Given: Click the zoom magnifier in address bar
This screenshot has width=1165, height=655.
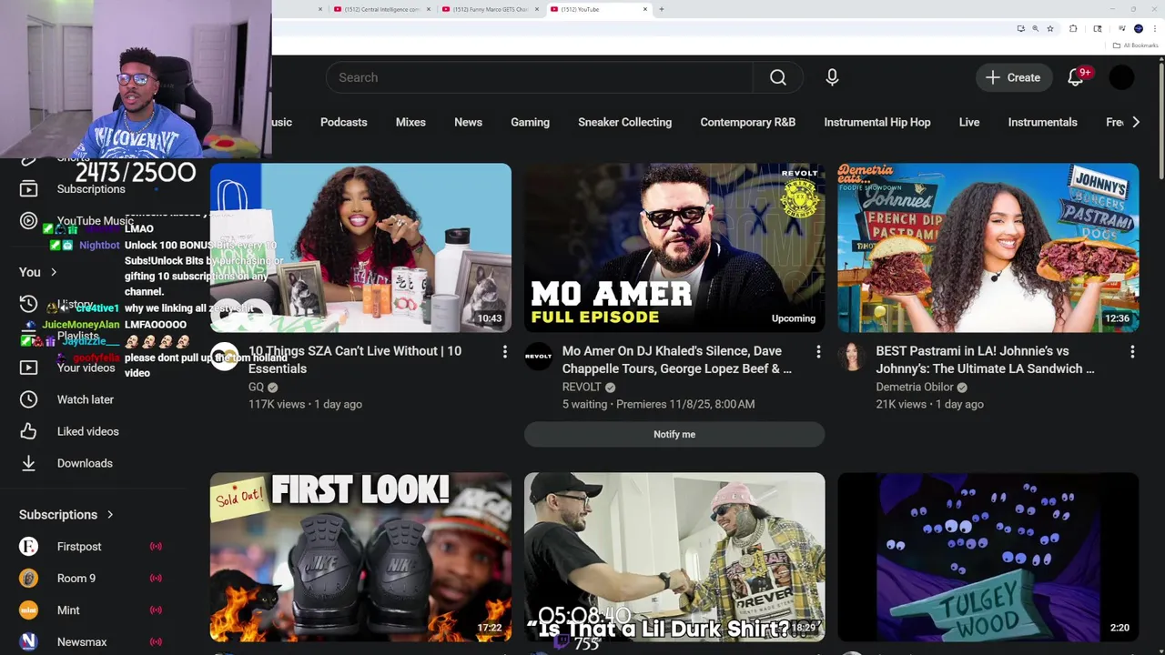Looking at the screenshot, I should click(1035, 29).
